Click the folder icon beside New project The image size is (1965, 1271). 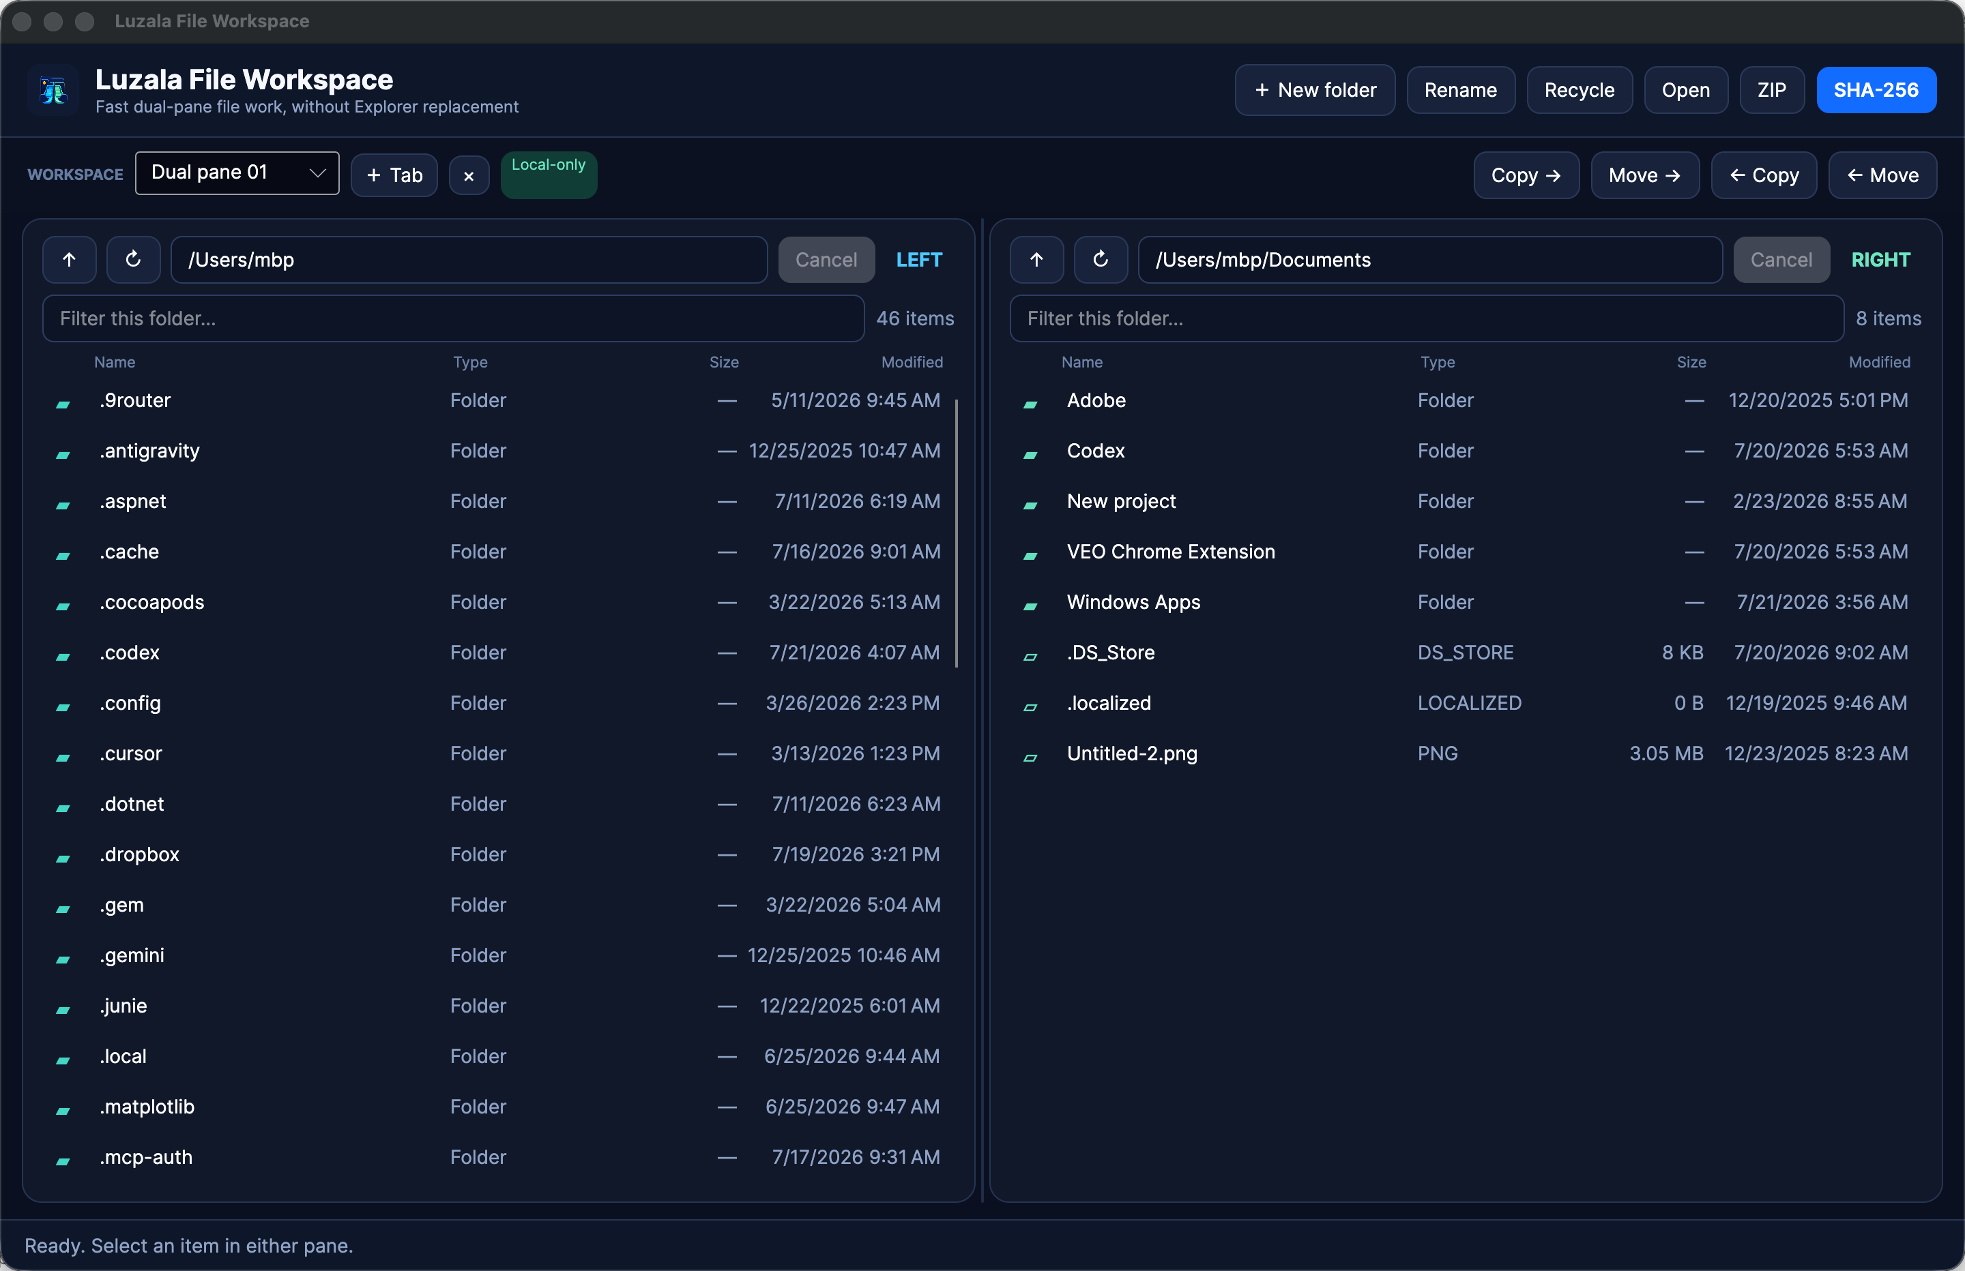point(1030,505)
